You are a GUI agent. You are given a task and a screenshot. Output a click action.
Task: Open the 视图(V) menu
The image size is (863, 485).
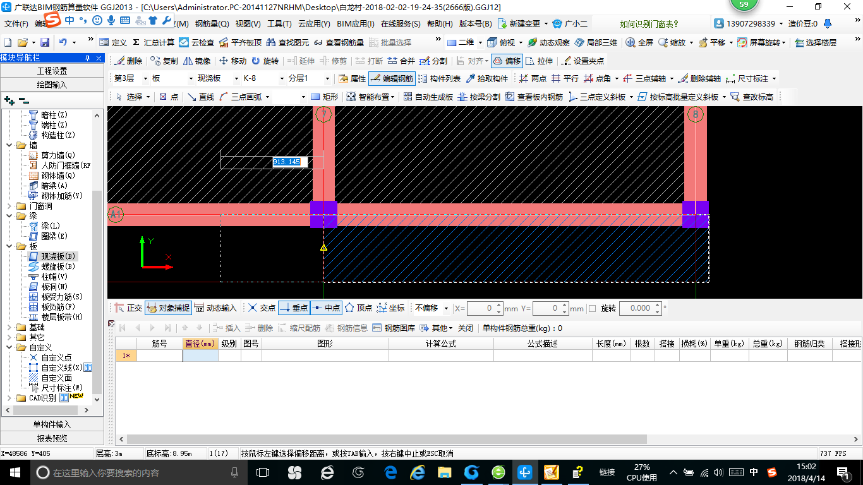click(x=248, y=24)
